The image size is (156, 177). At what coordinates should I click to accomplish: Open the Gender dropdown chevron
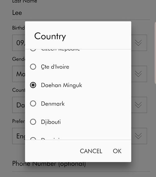click(138, 74)
